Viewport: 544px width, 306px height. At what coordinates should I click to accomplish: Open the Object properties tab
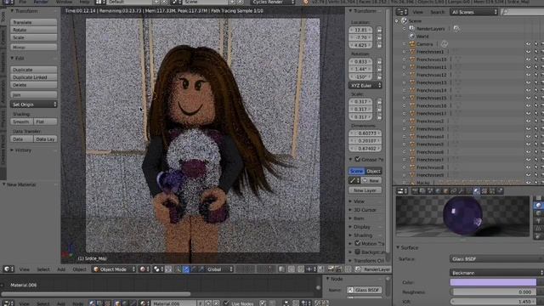click(x=445, y=190)
